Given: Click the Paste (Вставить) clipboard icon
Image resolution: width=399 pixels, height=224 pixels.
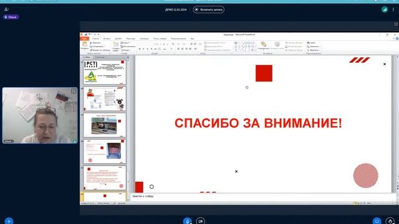Looking at the screenshot, I should click(85, 45).
